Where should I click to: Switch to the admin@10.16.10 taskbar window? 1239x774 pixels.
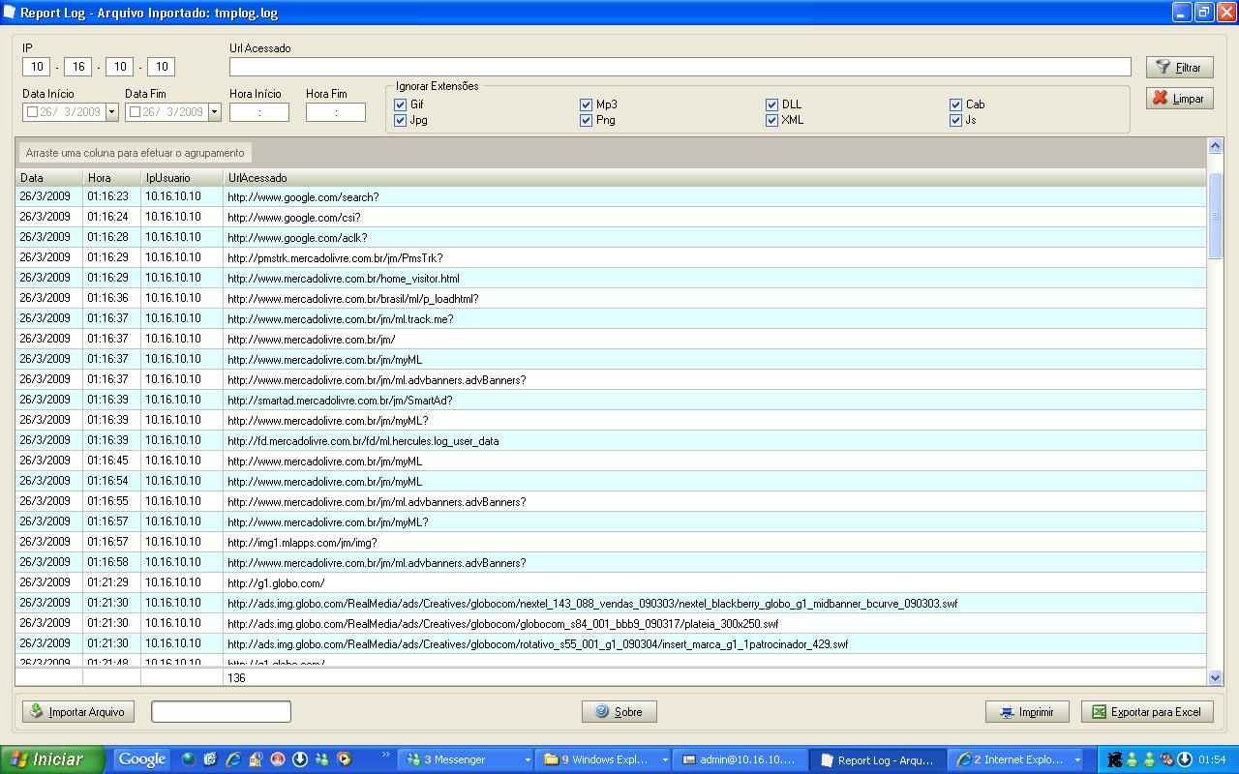click(x=740, y=759)
